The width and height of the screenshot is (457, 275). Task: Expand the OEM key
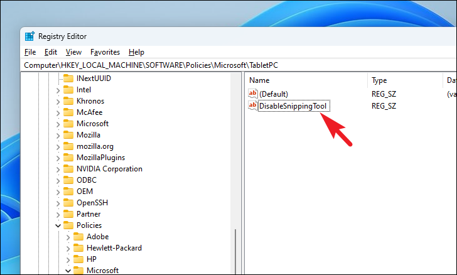(58, 192)
